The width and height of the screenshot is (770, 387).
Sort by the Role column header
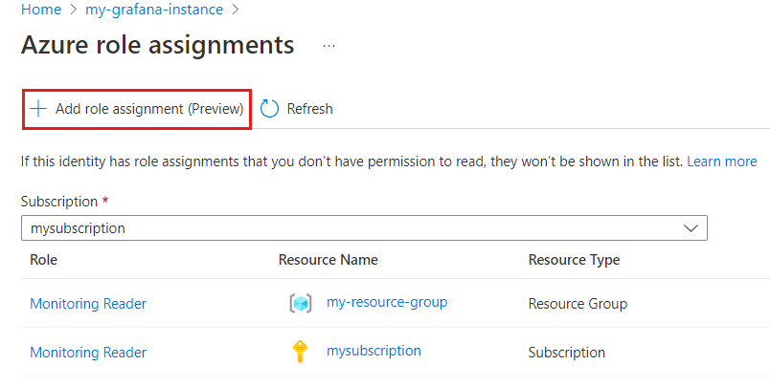[x=44, y=260]
